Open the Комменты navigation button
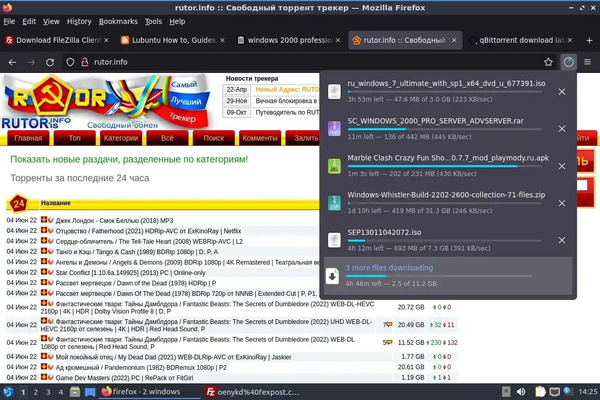Viewport: 600px width, 400px height. (x=260, y=138)
